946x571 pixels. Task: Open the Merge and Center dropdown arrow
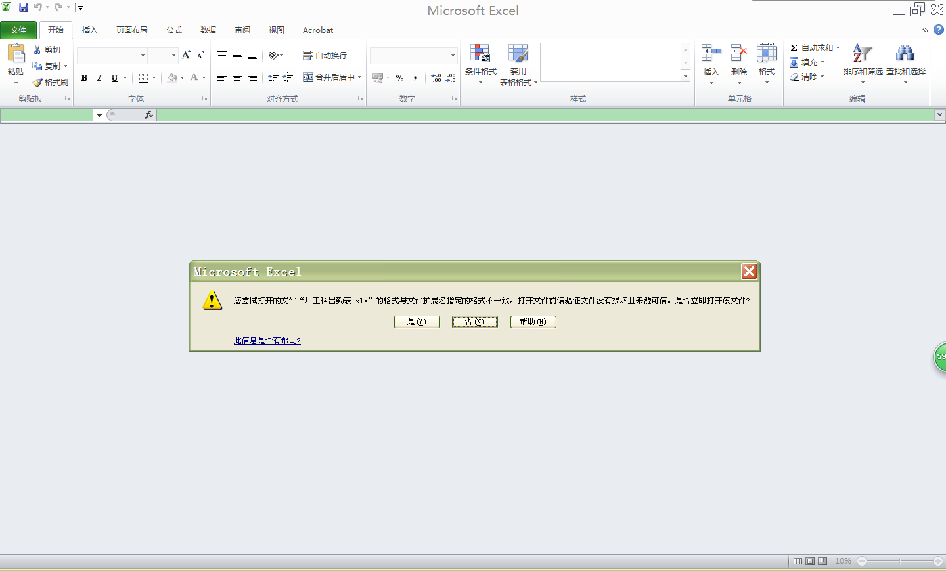pyautogui.click(x=360, y=77)
